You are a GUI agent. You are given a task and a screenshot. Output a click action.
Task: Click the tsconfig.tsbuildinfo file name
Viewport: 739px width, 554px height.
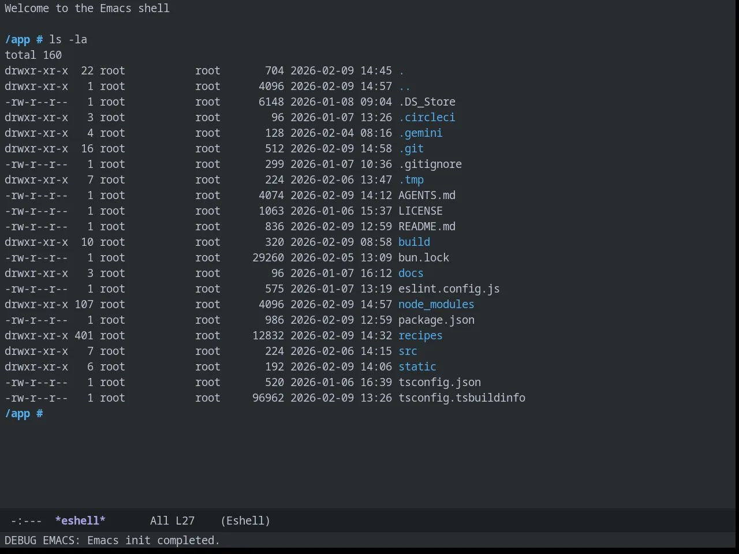pos(462,398)
